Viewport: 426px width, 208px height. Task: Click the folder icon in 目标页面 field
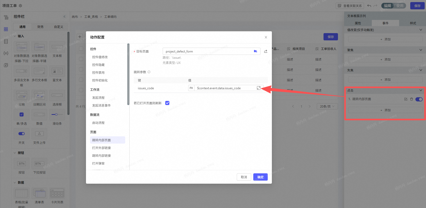[x=255, y=51]
